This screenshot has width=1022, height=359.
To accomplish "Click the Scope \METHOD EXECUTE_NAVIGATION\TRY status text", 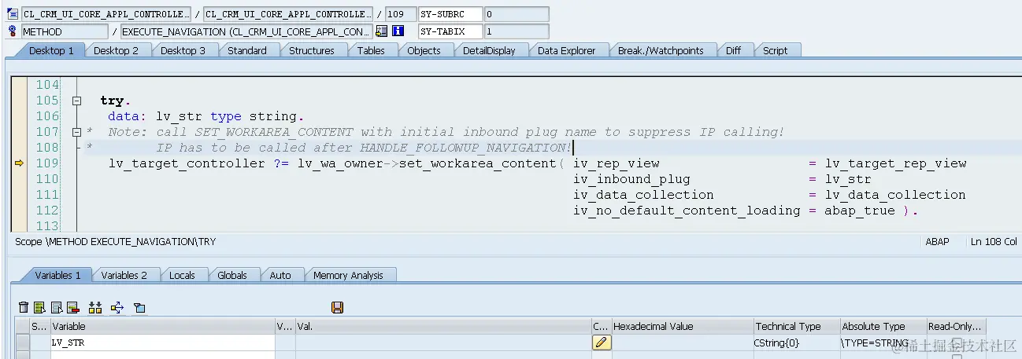I will click(x=115, y=242).
